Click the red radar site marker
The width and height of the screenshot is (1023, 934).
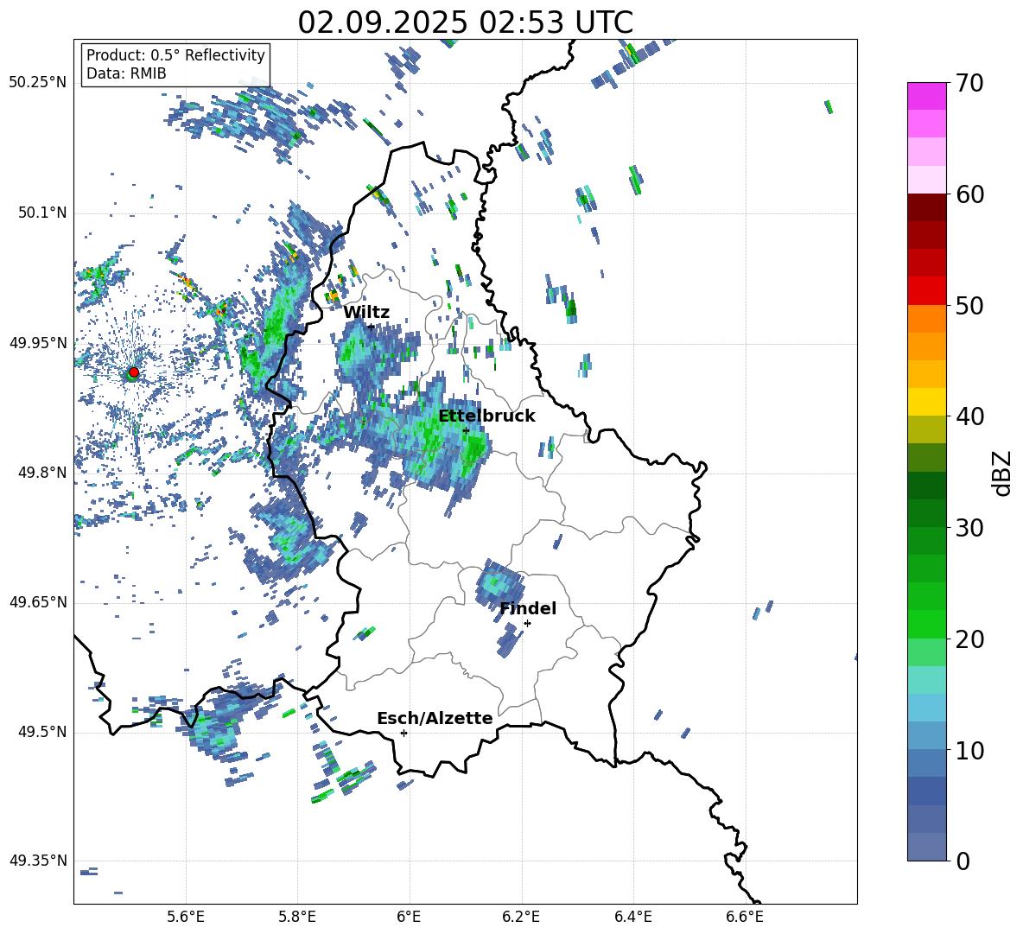[x=133, y=372]
